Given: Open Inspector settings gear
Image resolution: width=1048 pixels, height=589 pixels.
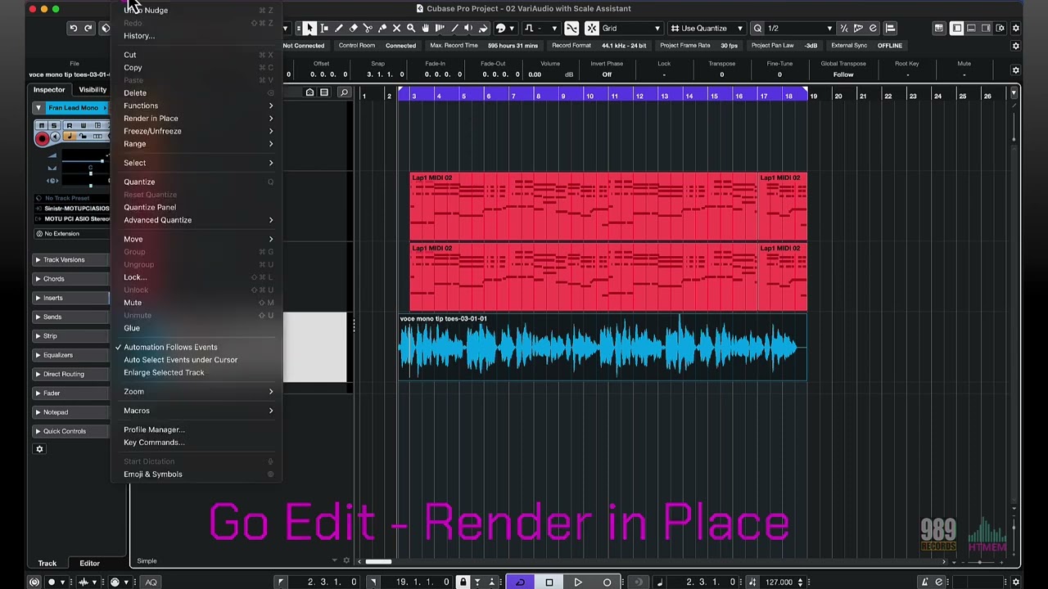Looking at the screenshot, I should 39,449.
